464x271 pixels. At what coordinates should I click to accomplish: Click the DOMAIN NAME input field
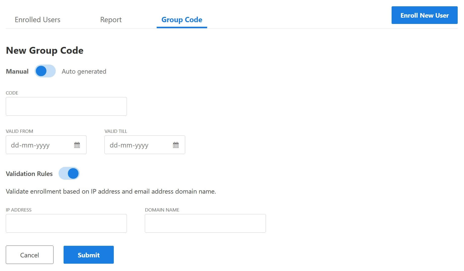point(205,223)
